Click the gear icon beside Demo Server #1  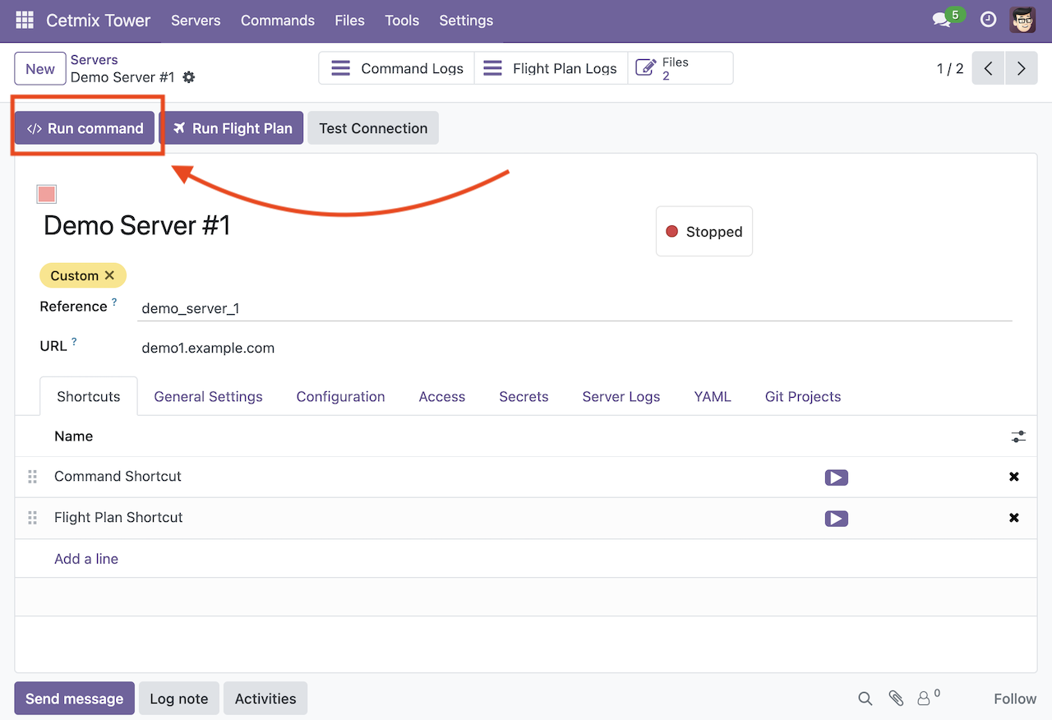(x=189, y=77)
